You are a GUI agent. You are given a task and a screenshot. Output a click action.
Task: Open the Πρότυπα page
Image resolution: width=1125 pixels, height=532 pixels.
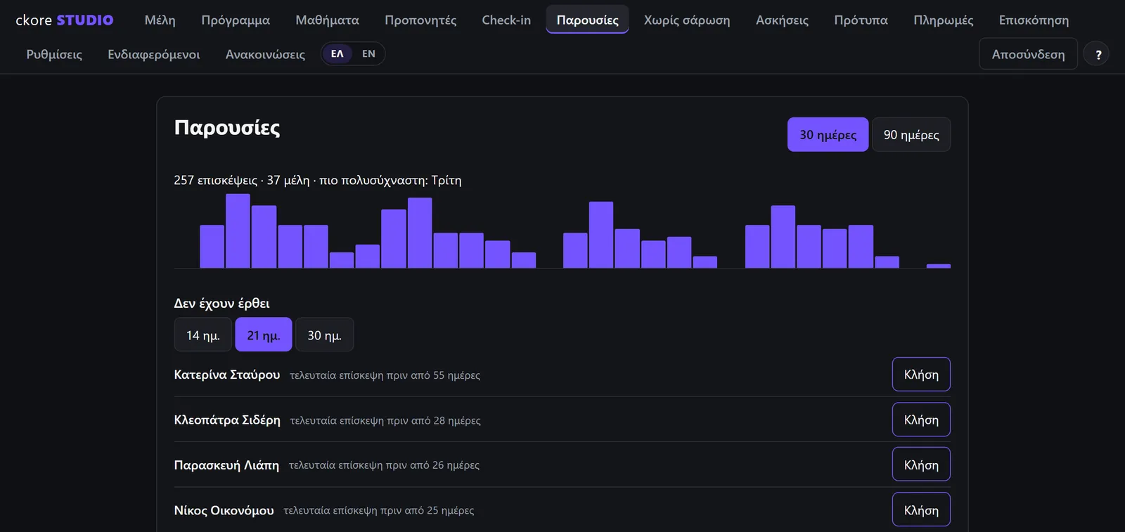[861, 20]
